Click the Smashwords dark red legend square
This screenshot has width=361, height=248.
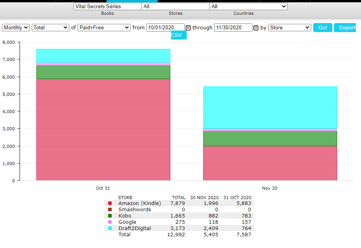pos(110,210)
